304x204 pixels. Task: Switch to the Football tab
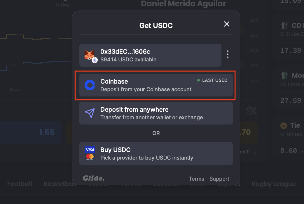tap(20, 184)
